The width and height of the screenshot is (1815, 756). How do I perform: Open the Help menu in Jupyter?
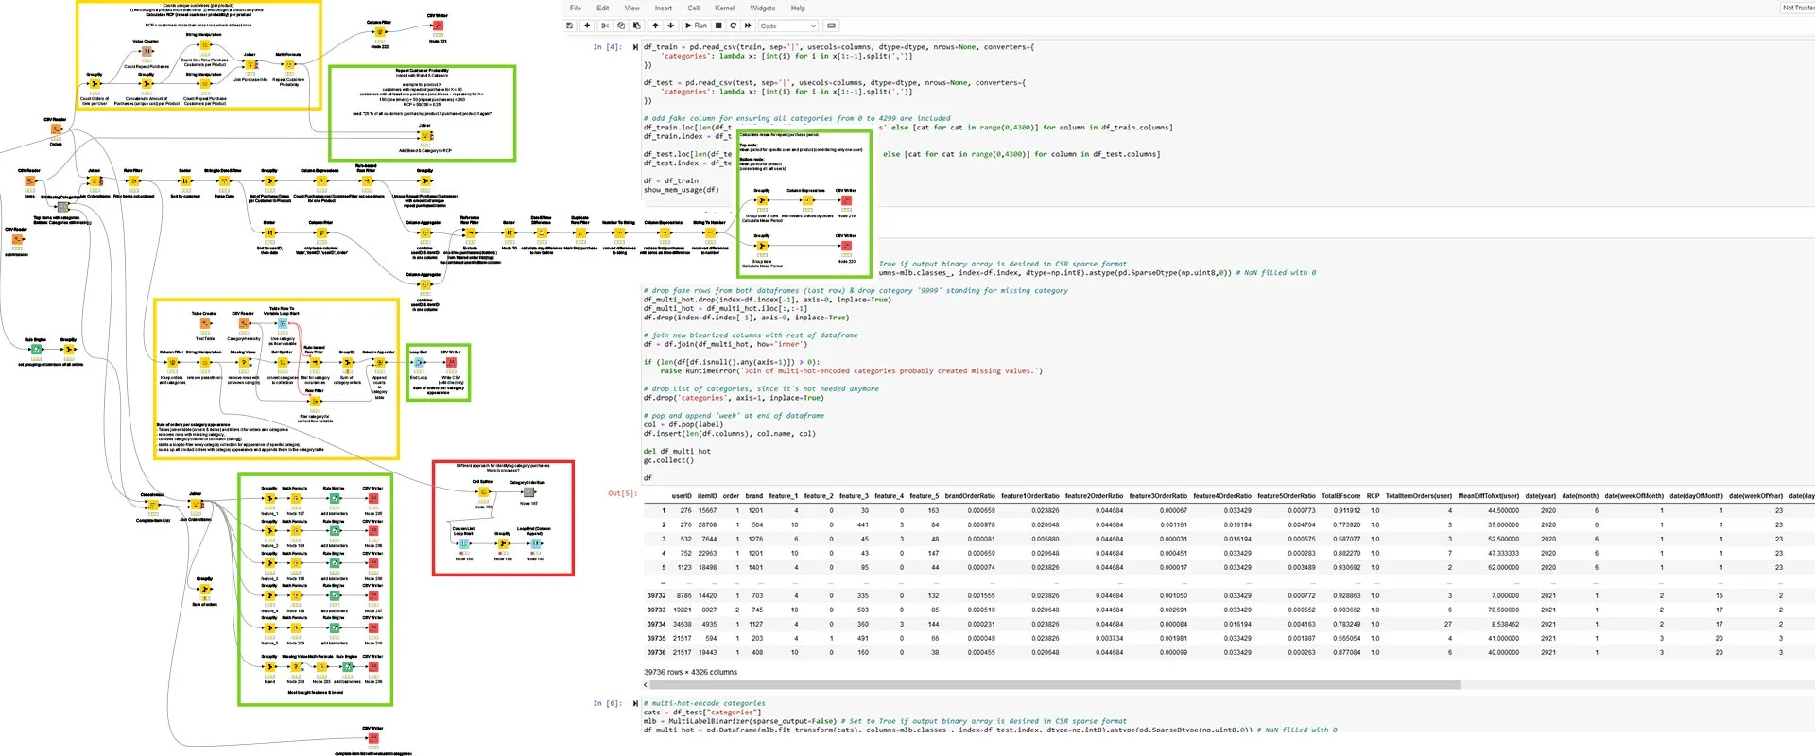point(798,8)
